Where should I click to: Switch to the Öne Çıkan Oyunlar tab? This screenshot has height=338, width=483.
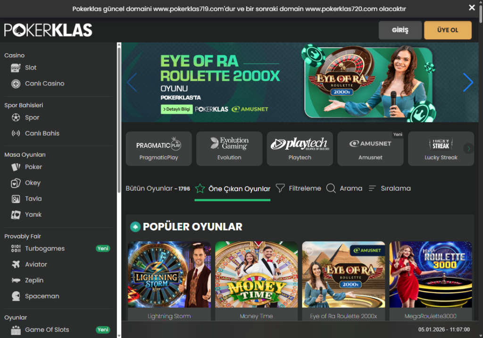(233, 189)
